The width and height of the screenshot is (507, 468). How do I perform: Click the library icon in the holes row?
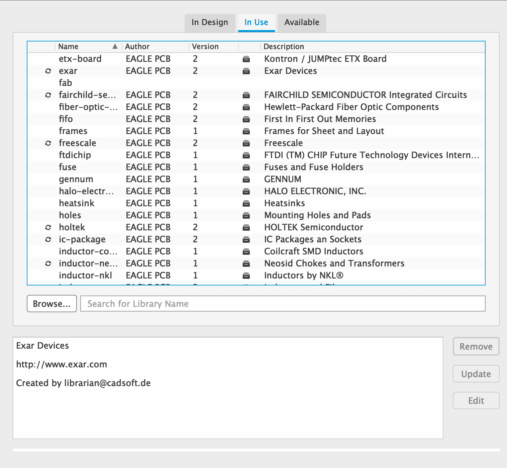246,216
